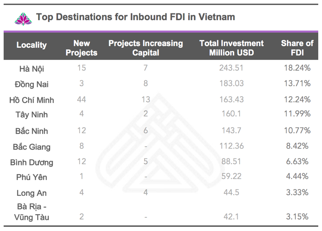
Task: Select the Projects Increasing Capital header
Action: point(145,48)
